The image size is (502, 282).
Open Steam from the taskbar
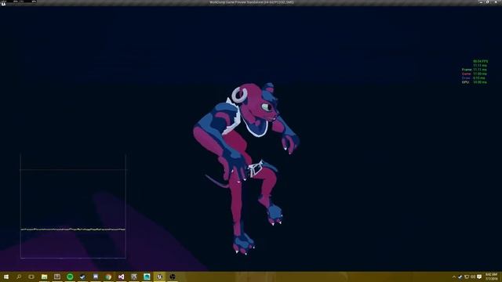pos(82,277)
